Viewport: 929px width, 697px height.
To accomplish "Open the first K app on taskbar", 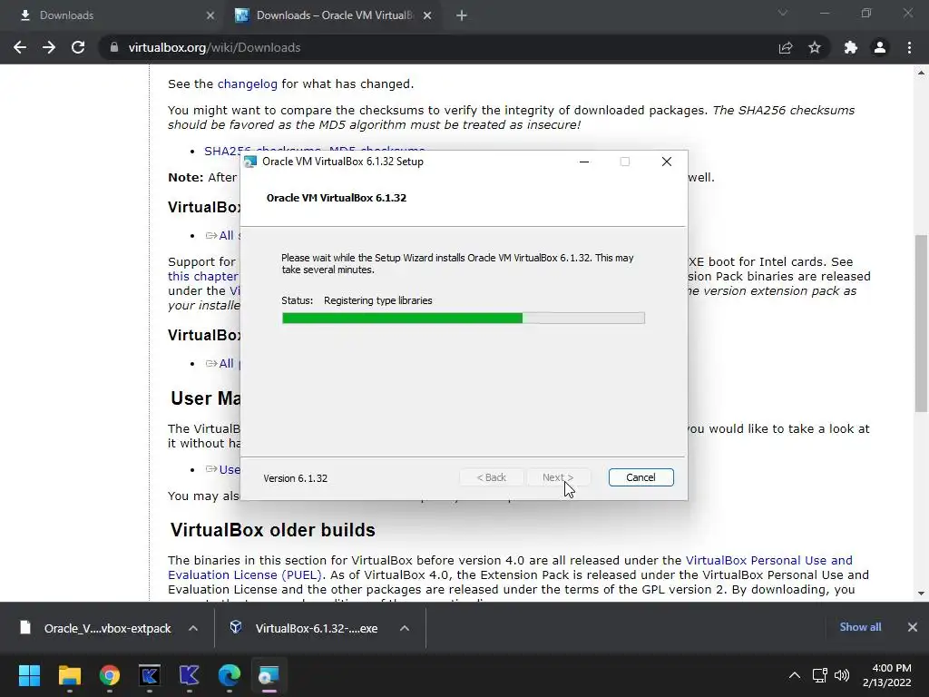I will [150, 675].
